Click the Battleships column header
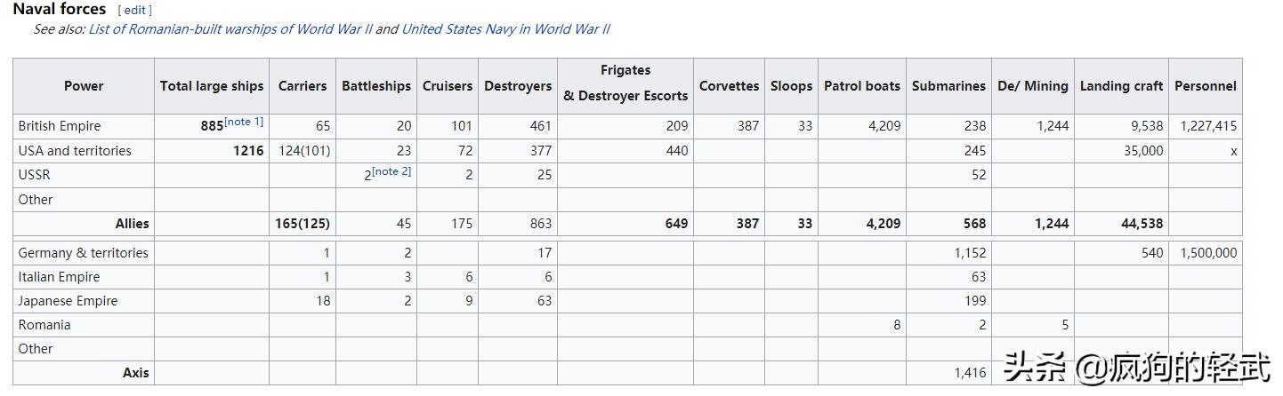1283x396 pixels. (x=376, y=86)
